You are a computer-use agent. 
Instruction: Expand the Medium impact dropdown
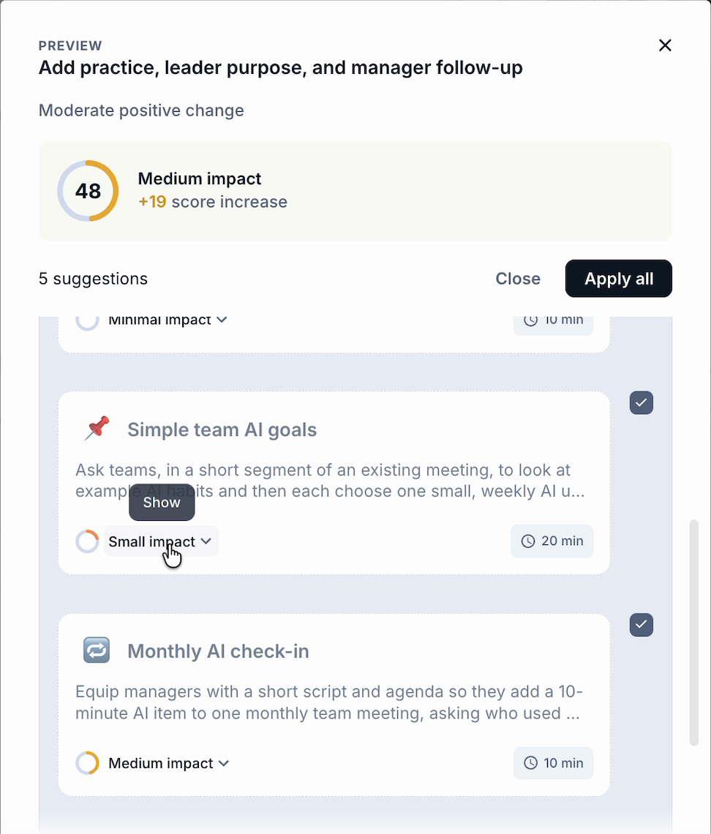[168, 763]
